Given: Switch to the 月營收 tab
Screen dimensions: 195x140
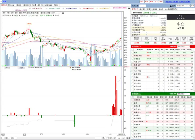Looking at the screenshot, I should [x=56, y=5].
